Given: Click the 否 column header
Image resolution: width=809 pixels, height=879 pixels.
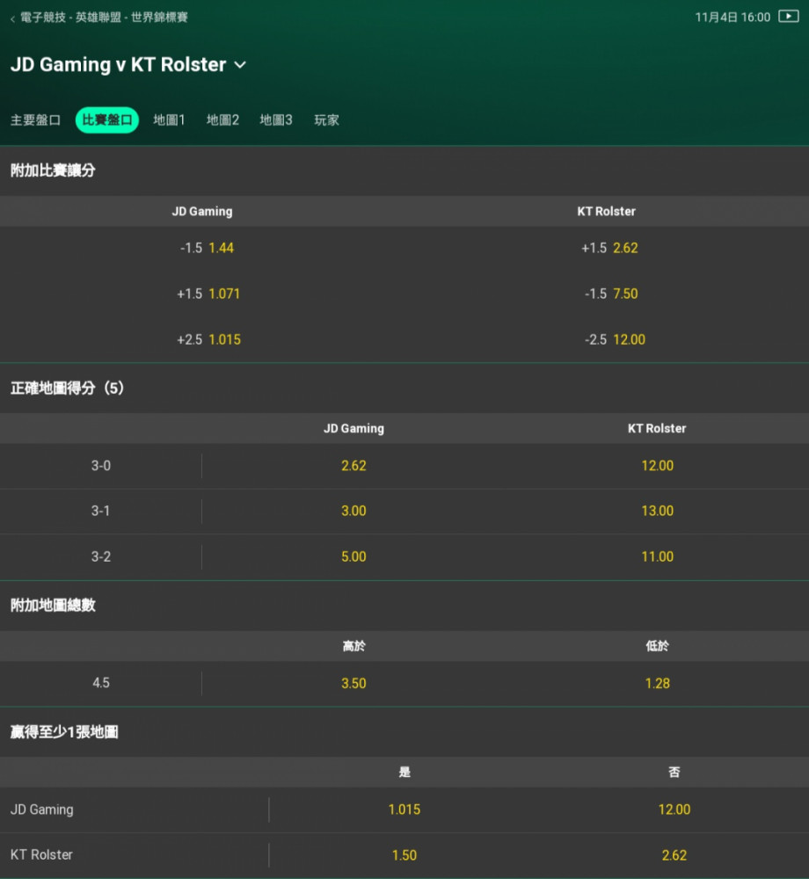Looking at the screenshot, I should click(x=674, y=773).
